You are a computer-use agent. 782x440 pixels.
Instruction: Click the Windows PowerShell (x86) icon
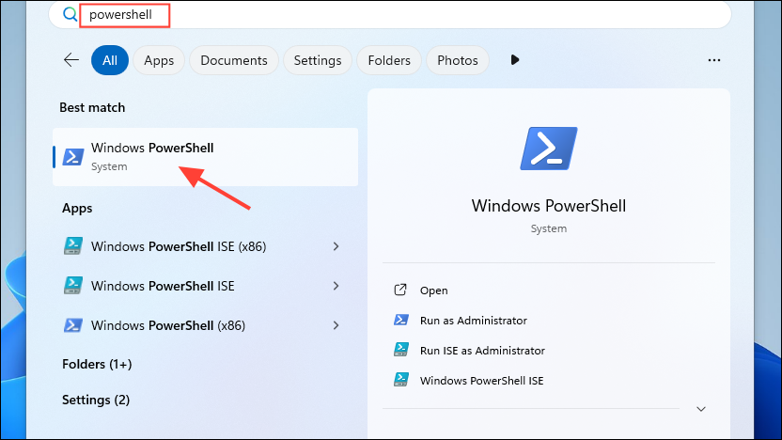72,325
